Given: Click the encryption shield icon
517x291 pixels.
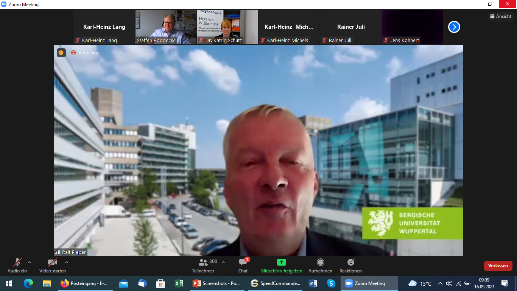Looking at the screenshot, I should 61,53.
